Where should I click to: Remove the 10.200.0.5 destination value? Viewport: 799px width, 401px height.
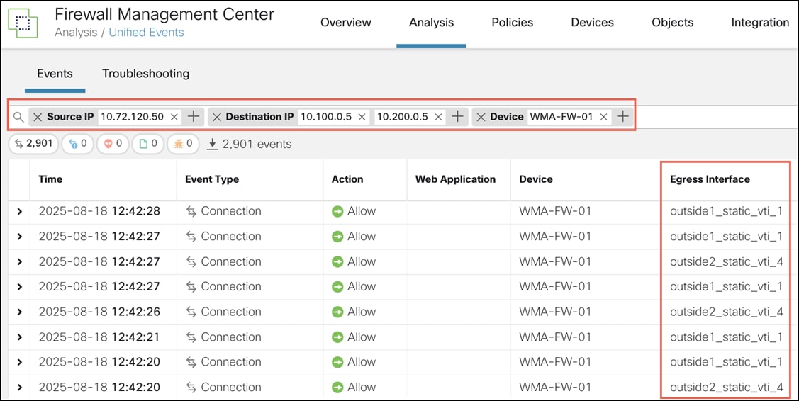[x=438, y=117]
